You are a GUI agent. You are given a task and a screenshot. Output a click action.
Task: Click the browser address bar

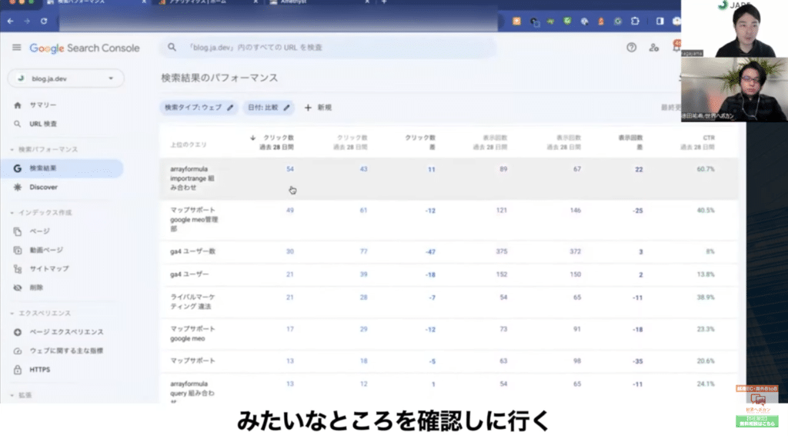click(x=279, y=21)
